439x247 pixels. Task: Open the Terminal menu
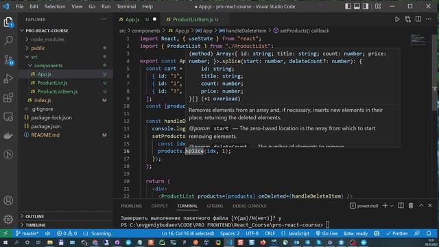(x=126, y=6)
